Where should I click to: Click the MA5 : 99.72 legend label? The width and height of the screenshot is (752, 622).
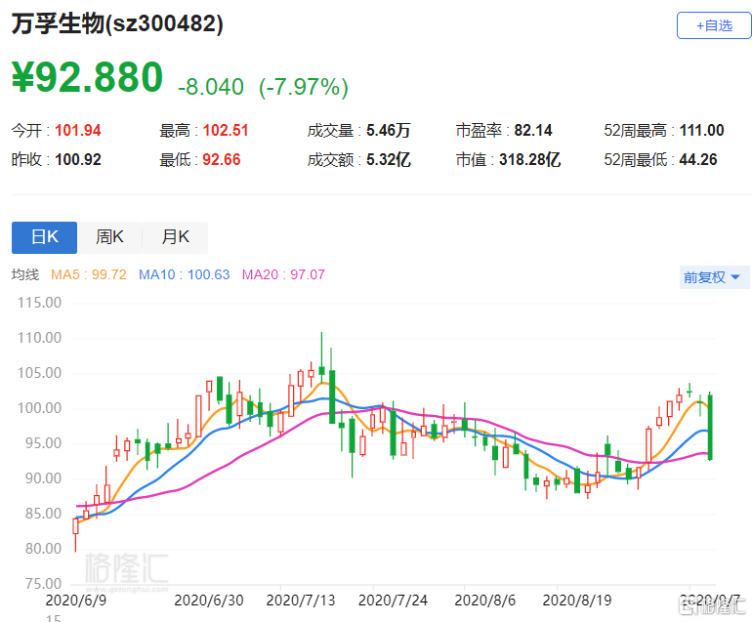click(88, 274)
